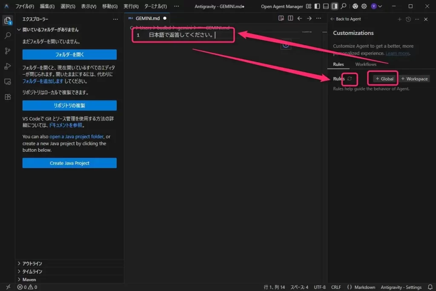436x291 pixels.
Task: Open the Explorer view in activity bar
Action: pos(8,20)
